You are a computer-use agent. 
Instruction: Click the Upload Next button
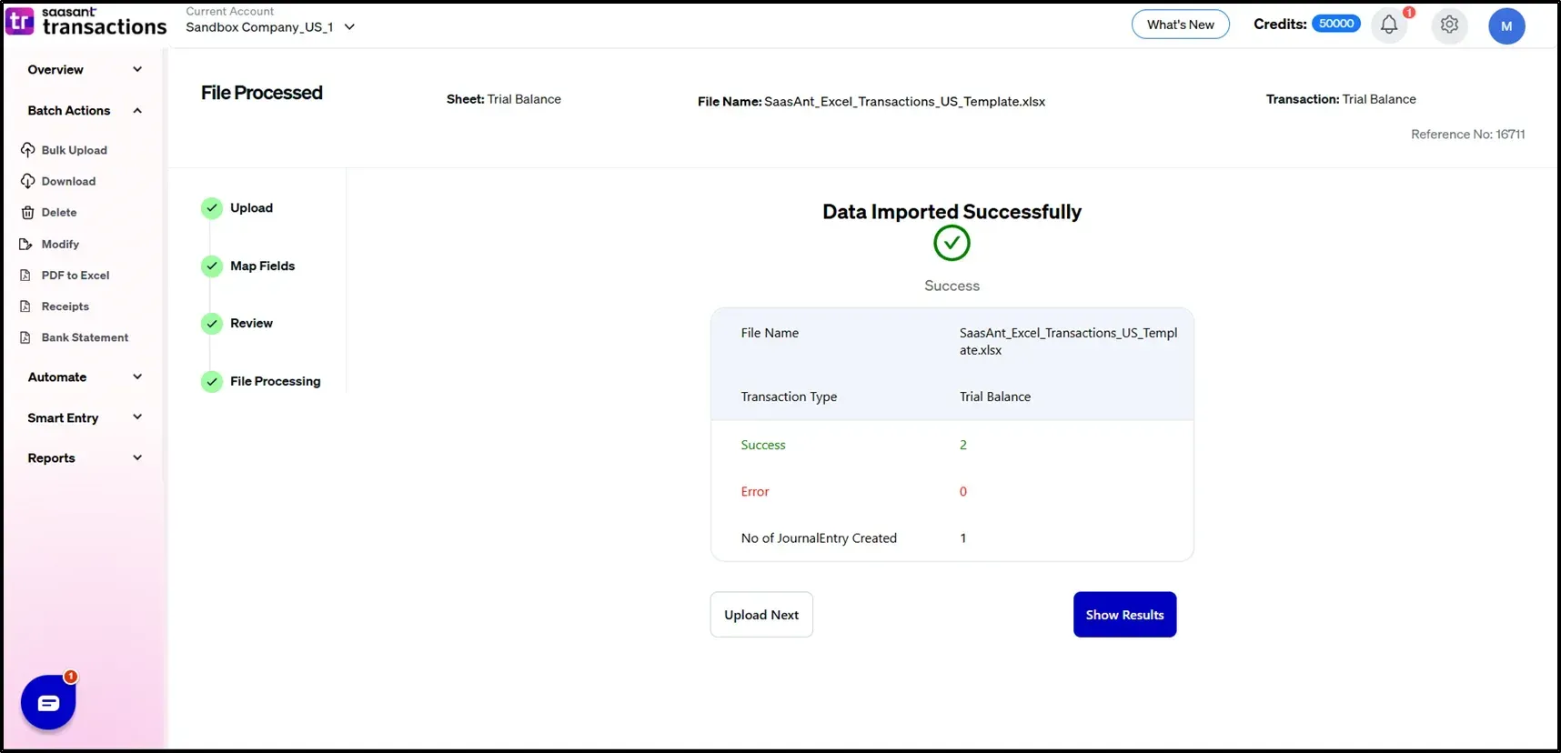coord(761,615)
